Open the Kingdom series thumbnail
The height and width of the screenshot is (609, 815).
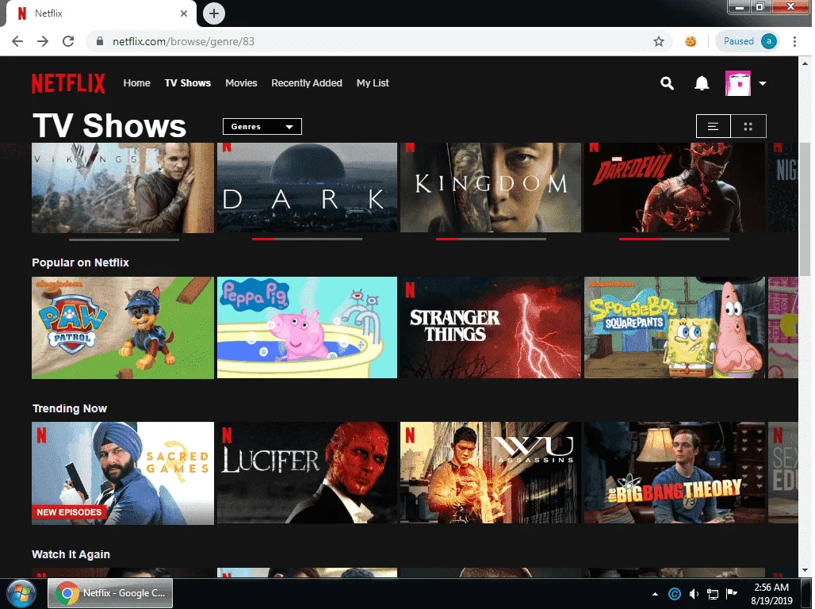click(x=490, y=188)
